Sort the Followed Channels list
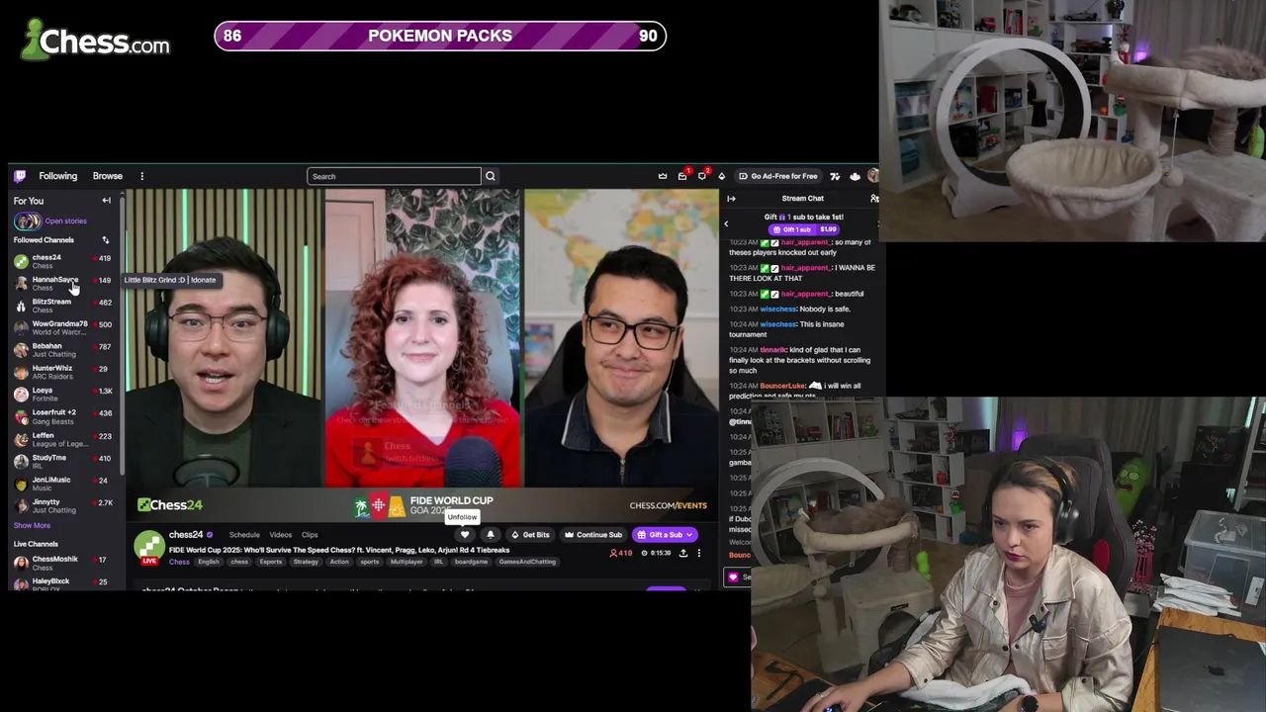Screen dimensions: 1266x712 [x=106, y=240]
